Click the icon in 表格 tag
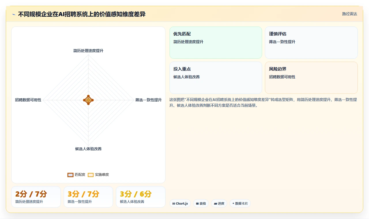This screenshot has width=369, height=219. point(197,203)
